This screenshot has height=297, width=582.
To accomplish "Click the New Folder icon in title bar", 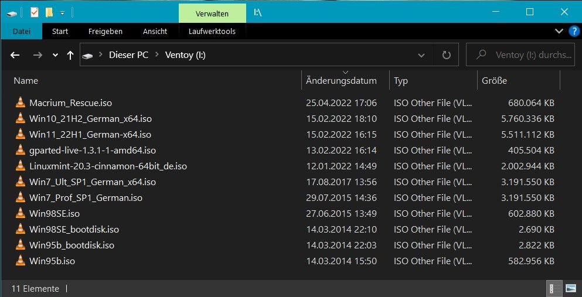I will [x=49, y=12].
